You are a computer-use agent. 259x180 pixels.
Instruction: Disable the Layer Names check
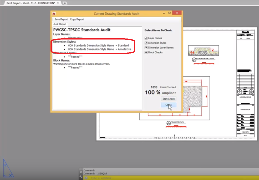[x=146, y=38]
